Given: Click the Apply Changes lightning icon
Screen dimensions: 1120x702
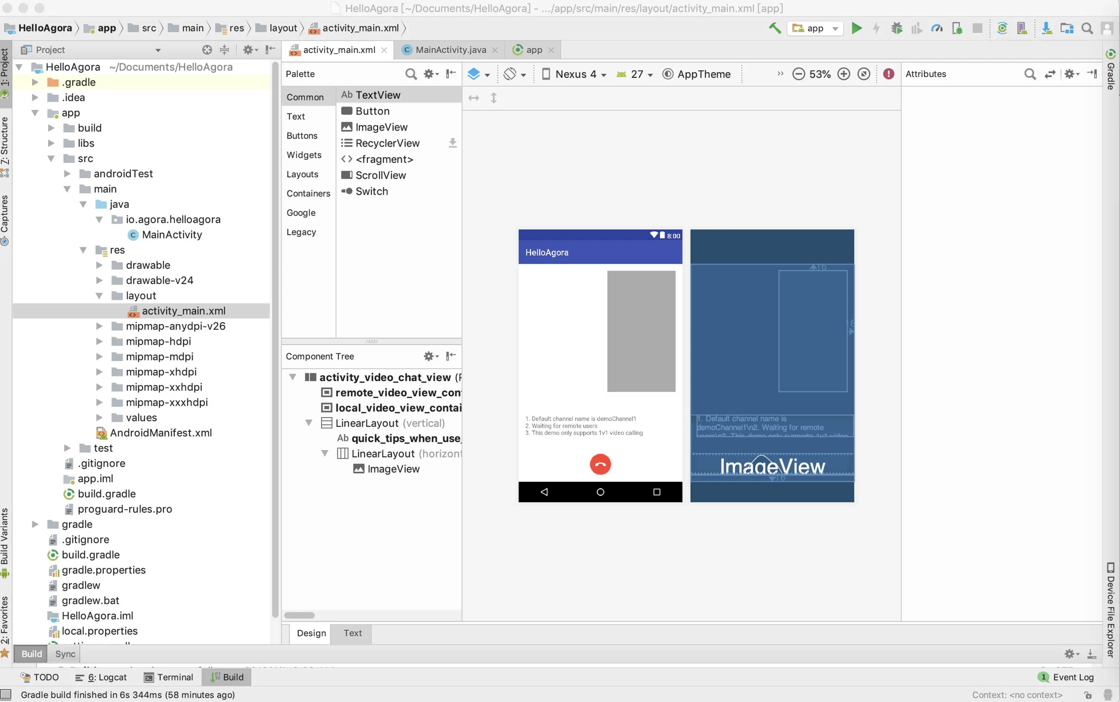Looking at the screenshot, I should point(876,28).
